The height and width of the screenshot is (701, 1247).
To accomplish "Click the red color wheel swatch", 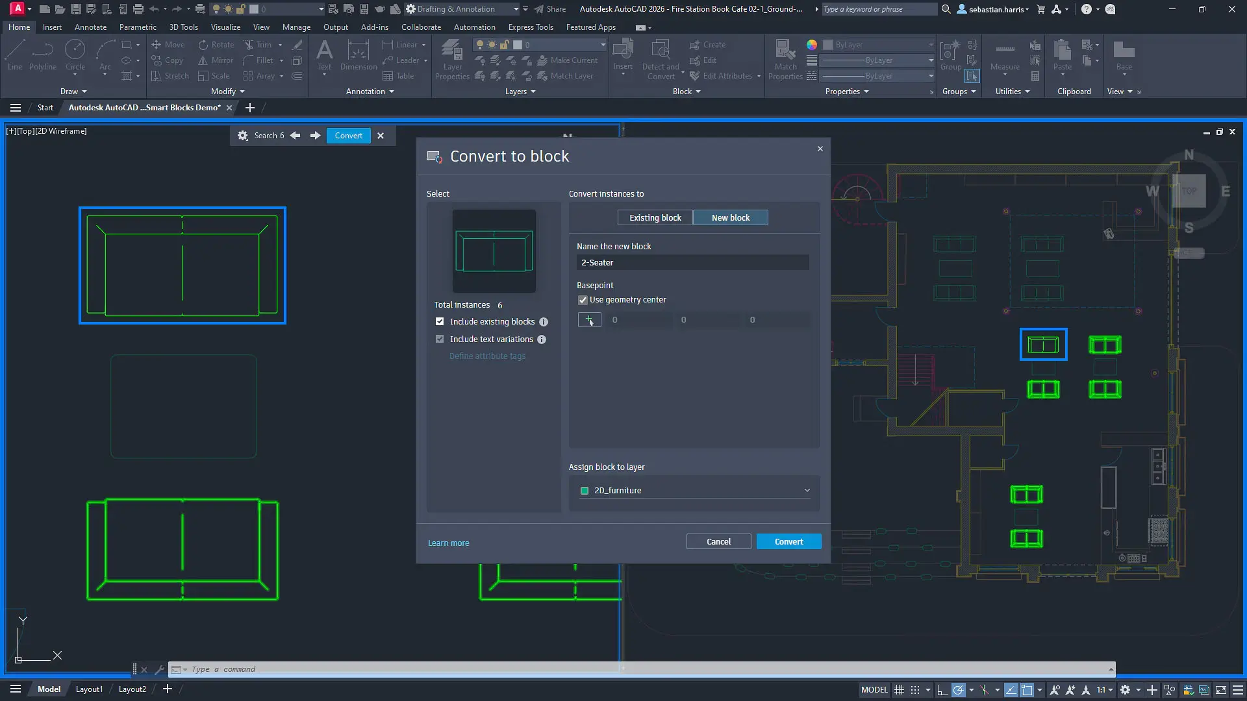I will [x=811, y=45].
